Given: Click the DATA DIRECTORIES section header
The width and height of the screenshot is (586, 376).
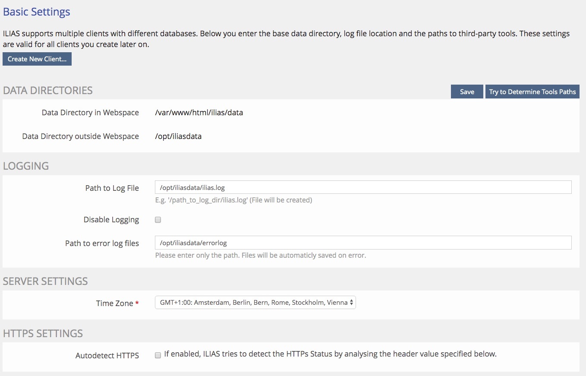Looking at the screenshot, I should coord(48,90).
